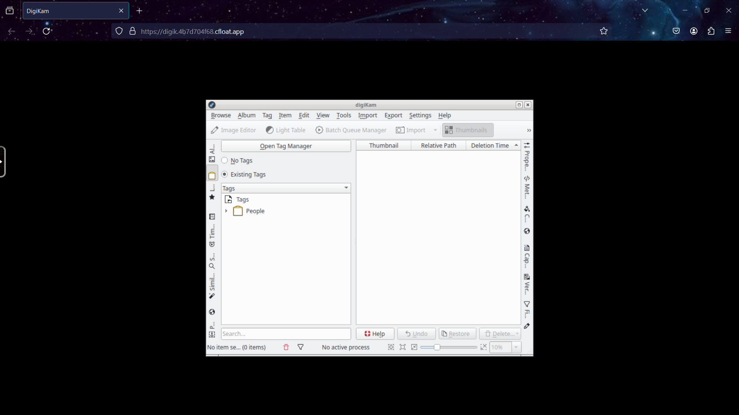Image resolution: width=739 pixels, height=415 pixels.
Task: Launch the Batch Queue Manager
Action: [x=351, y=130]
